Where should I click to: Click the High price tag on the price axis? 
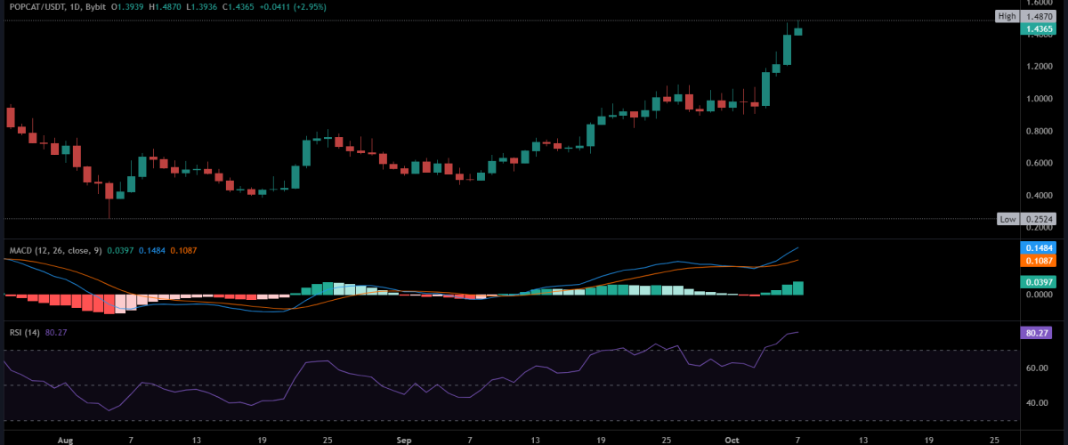(1007, 16)
